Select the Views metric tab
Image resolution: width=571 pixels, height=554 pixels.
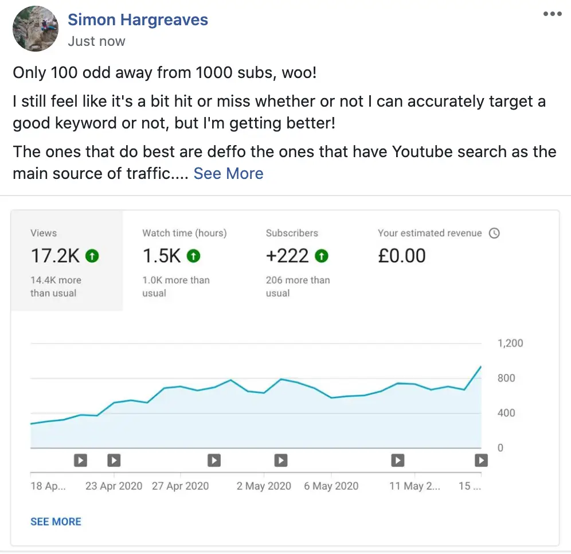click(67, 261)
